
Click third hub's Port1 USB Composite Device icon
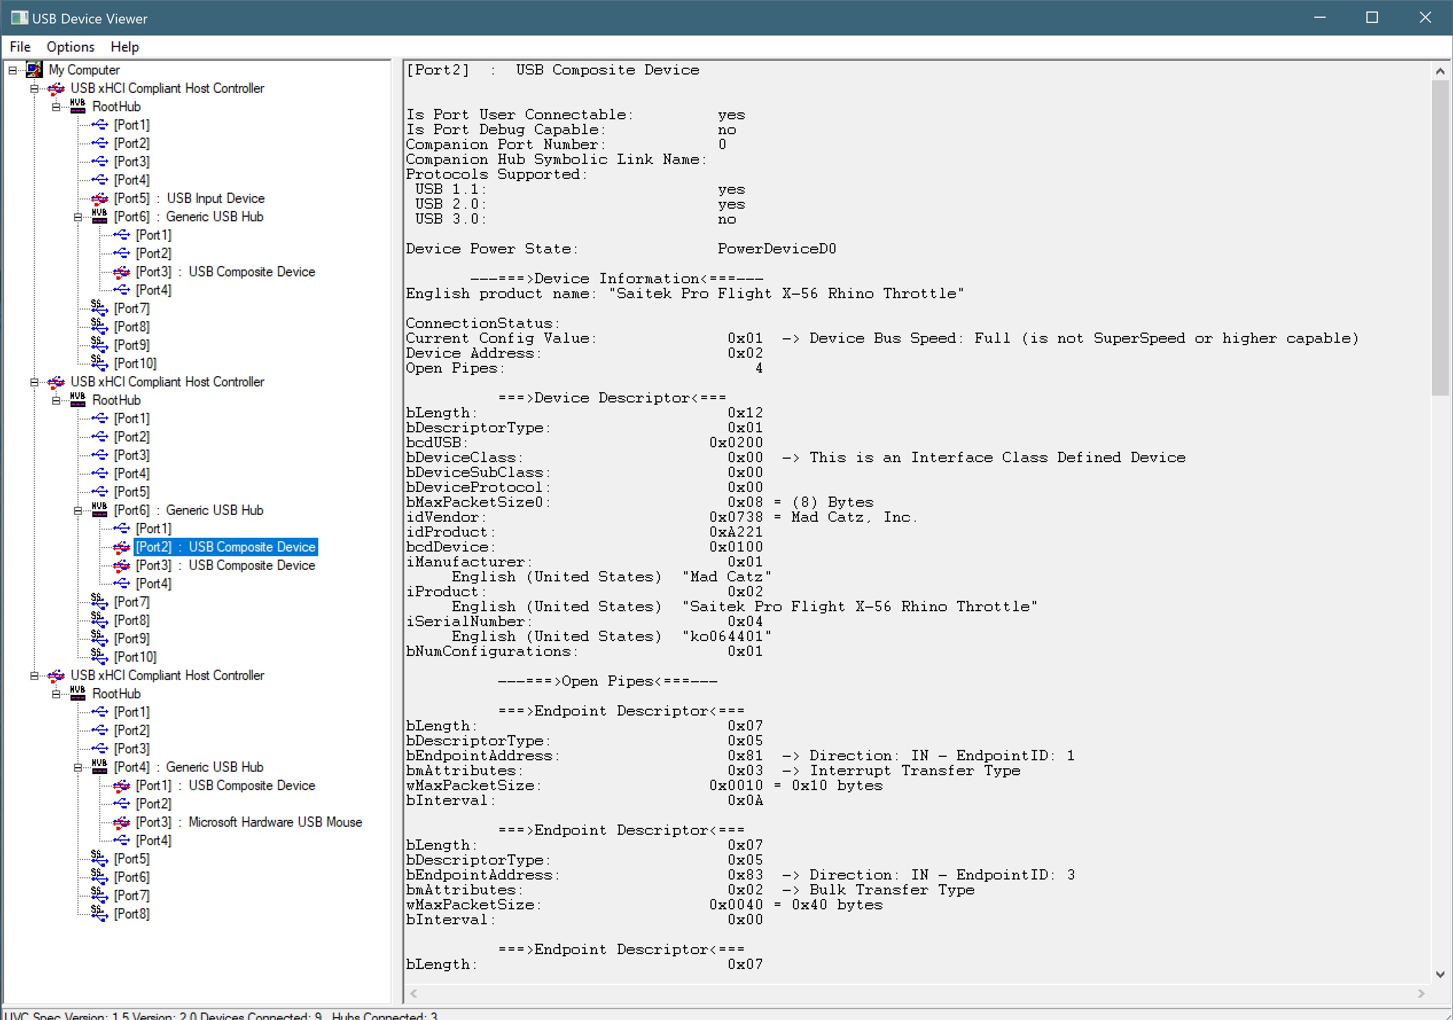[122, 786]
